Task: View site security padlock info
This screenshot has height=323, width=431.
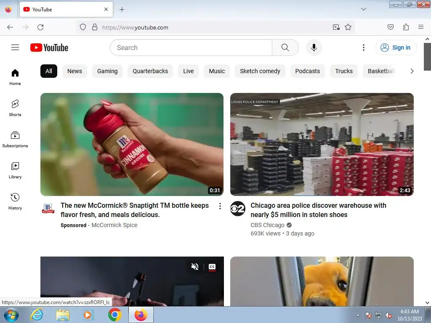Action: click(95, 27)
